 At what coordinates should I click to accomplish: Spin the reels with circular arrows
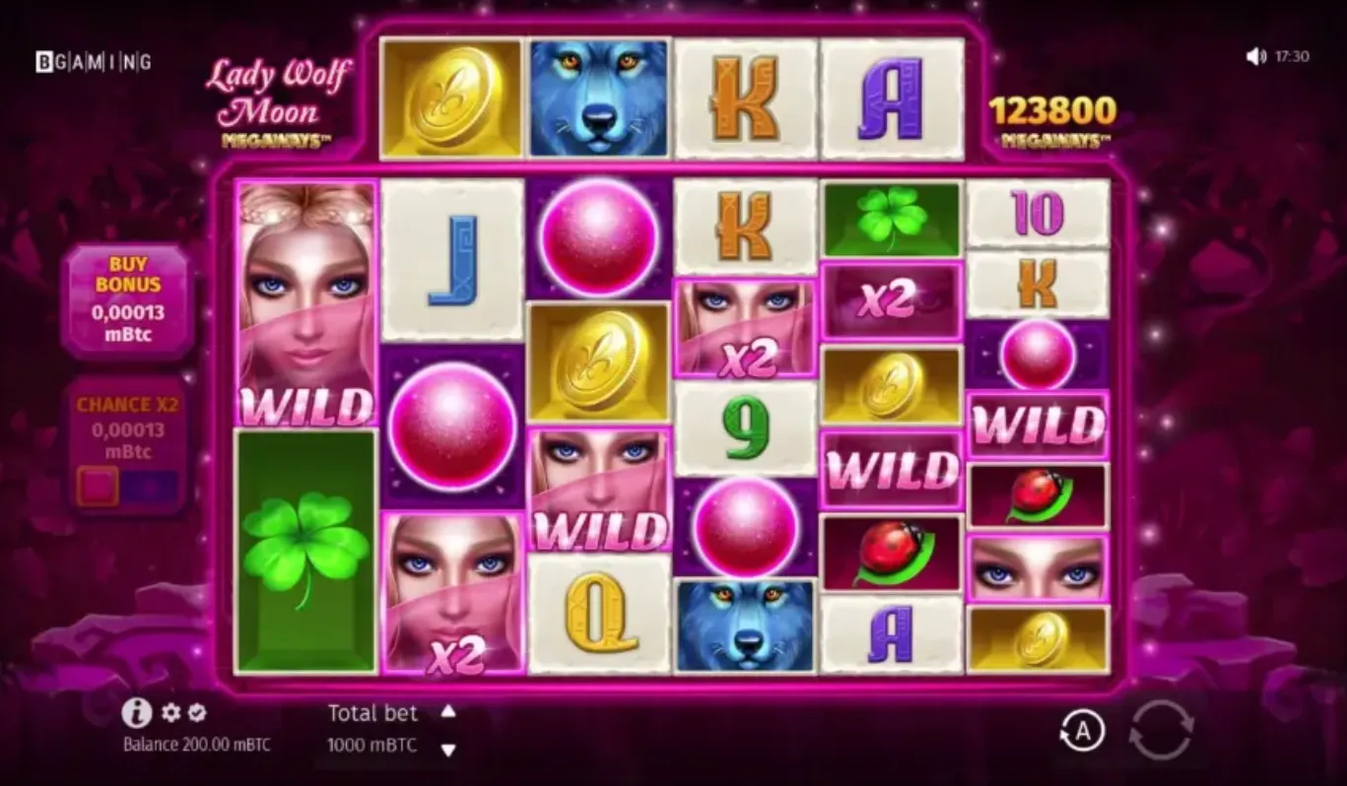tap(1162, 730)
